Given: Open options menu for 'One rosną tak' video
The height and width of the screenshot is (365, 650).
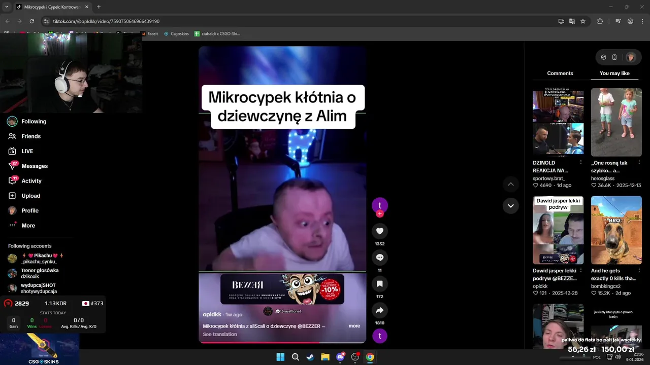Looking at the screenshot, I should 639,162.
